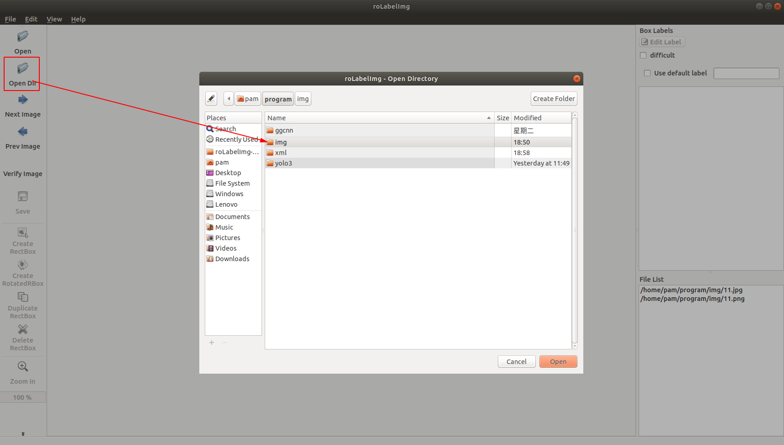Open Pictures in Places
Viewport: 784px width, 445px height.
point(233,238)
